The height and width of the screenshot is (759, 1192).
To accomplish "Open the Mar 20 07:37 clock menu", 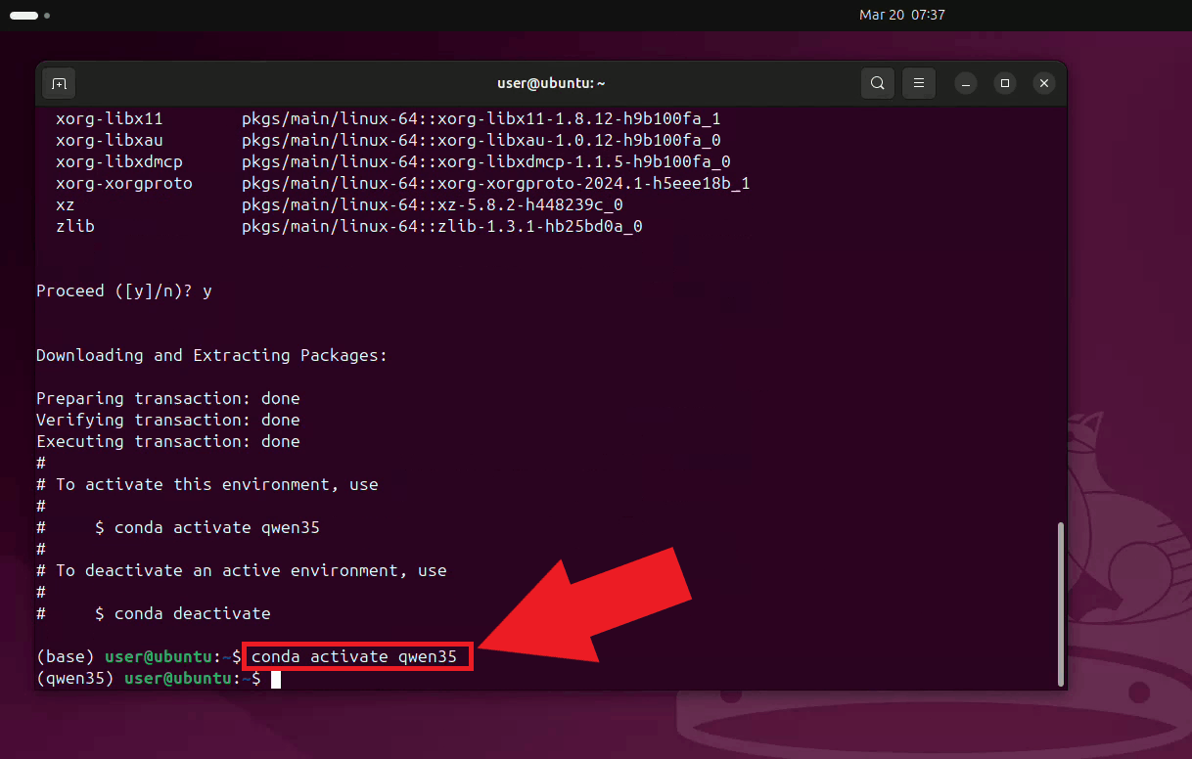I will click(x=901, y=16).
